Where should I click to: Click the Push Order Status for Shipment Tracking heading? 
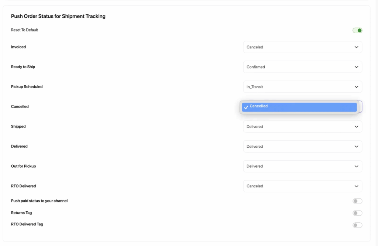[x=58, y=16]
